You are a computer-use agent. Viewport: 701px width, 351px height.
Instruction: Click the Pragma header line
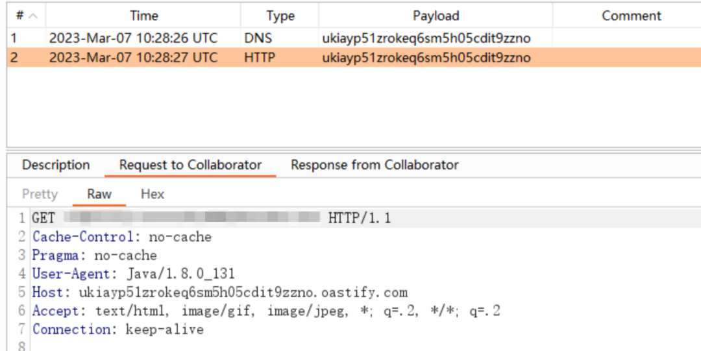coord(94,256)
